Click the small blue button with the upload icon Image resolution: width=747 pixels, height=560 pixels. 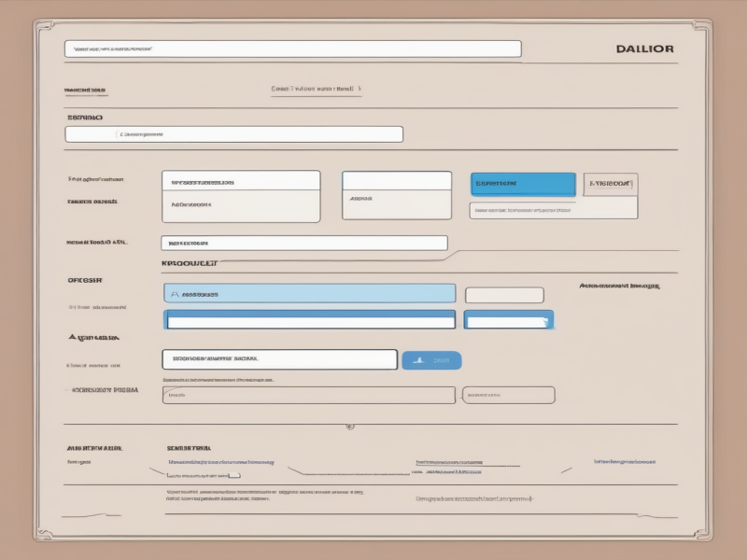(430, 360)
